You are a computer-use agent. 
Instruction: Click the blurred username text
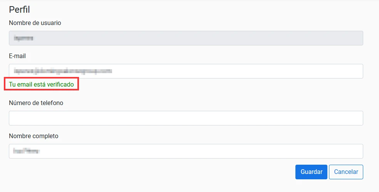pyautogui.click(x=23, y=38)
